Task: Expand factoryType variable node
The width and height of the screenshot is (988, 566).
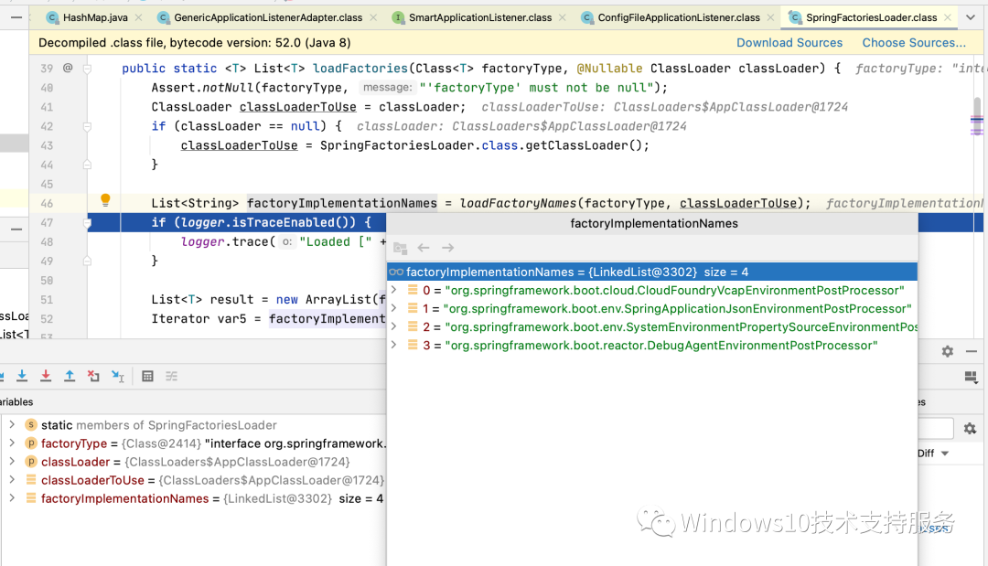Action: click(12, 443)
